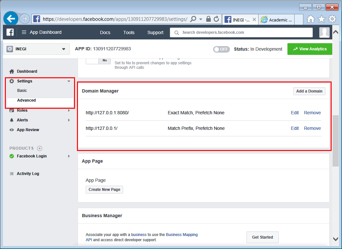Viewport: 342px width, 249px height.
Task: Click the APP ID 130911207729983 text
Action: pyautogui.click(x=103, y=49)
